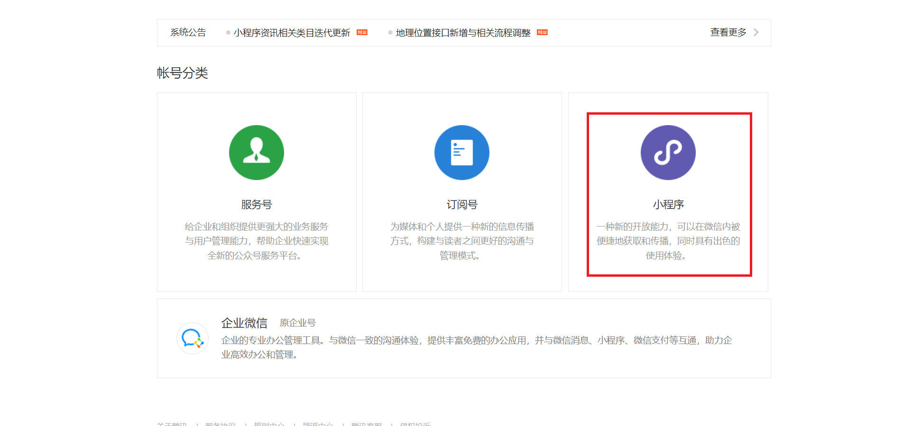922x426 pixels.
Task: Click the chevron arrow beside 查看更多
Action: pyautogui.click(x=756, y=32)
